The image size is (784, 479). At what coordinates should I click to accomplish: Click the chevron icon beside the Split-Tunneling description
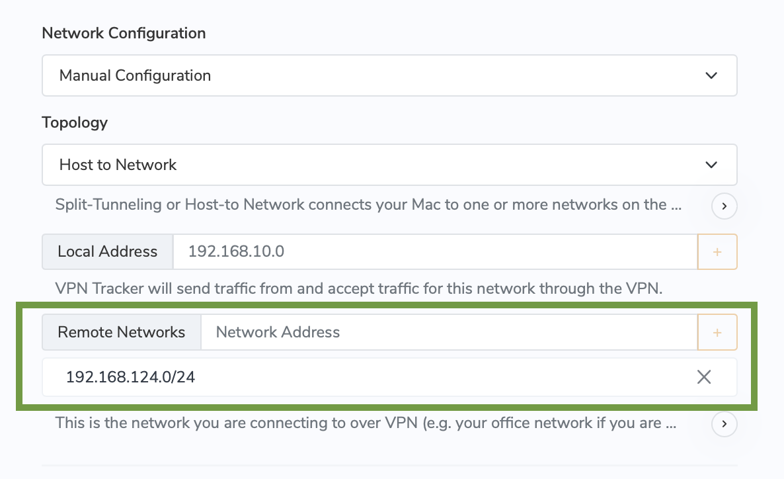pyautogui.click(x=724, y=206)
